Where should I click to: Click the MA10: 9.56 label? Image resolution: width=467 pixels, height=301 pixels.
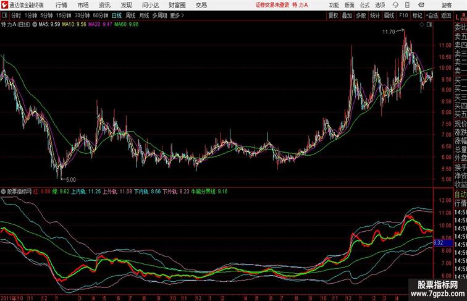pyautogui.click(x=74, y=25)
